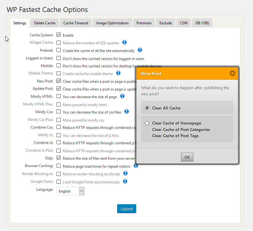
Task: Click the info icon for Mobile Theme
Action: 118,73
